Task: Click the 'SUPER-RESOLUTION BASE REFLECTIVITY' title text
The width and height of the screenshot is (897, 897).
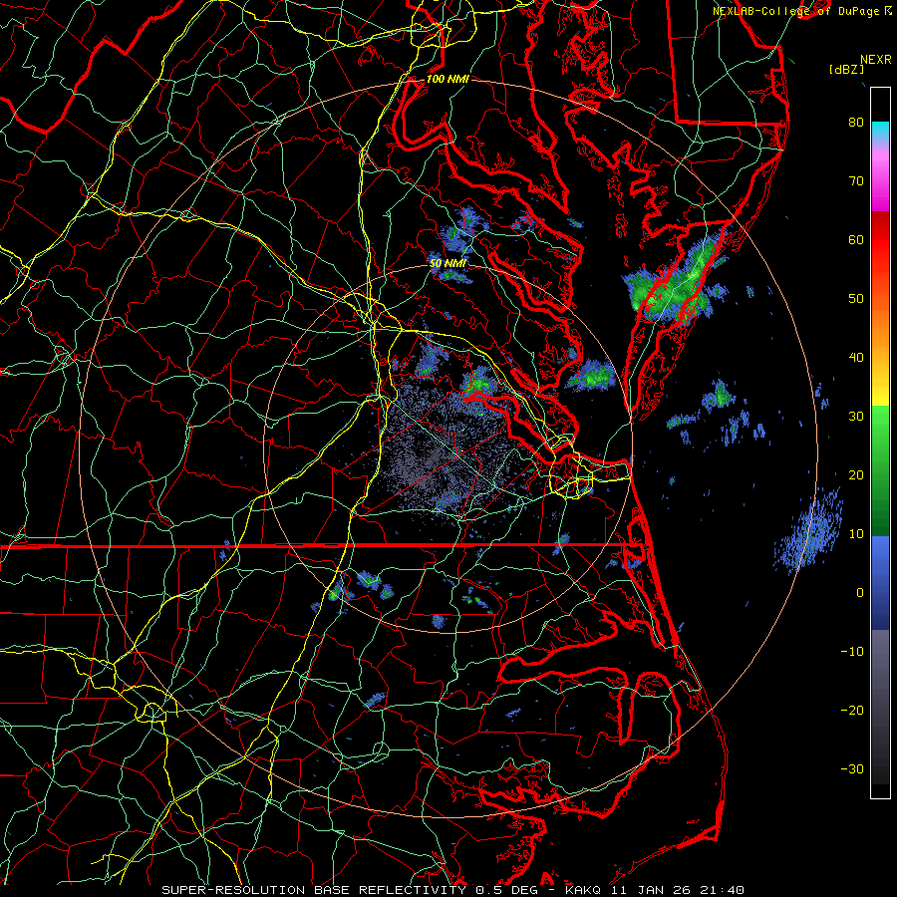Action: point(314,890)
